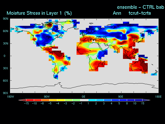The height and width of the screenshot is (124, 165).
Task: Pick the colorbar swatch between 10 and 15
Action: [x=139, y=100]
